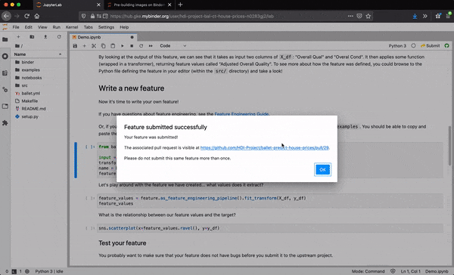The image size is (454, 275).
Task: Open the View menu
Action: tap(42, 27)
